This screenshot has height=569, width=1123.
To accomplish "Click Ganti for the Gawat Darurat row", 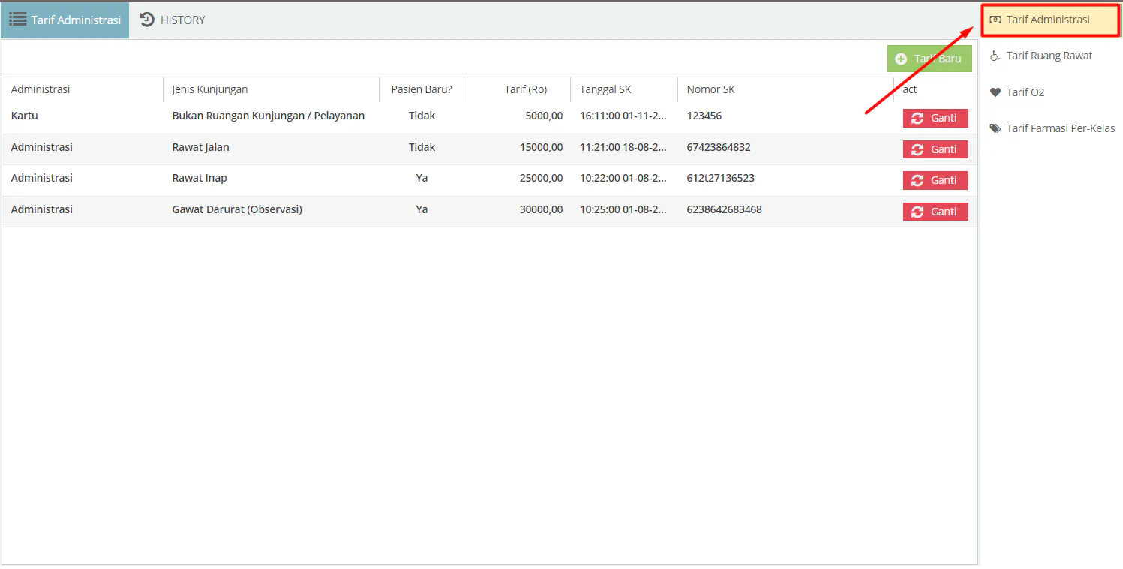I will click(x=935, y=212).
